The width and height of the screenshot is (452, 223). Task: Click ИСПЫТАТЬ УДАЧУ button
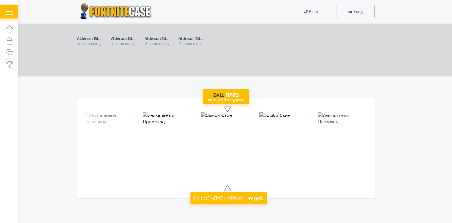(x=218, y=198)
